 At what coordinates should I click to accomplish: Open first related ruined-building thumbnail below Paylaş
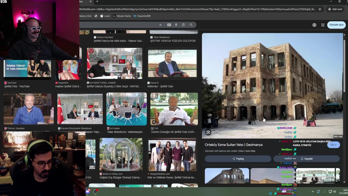point(227,176)
